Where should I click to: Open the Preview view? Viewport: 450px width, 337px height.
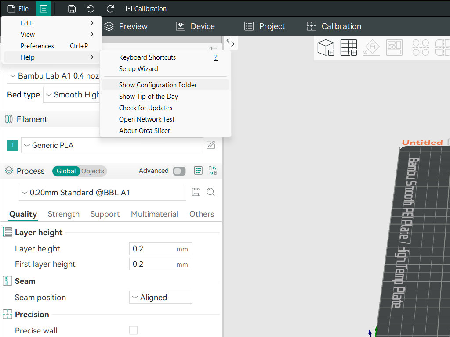(x=126, y=26)
